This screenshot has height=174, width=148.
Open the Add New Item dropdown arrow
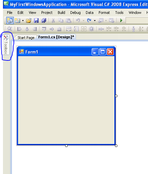(x=23, y=21)
